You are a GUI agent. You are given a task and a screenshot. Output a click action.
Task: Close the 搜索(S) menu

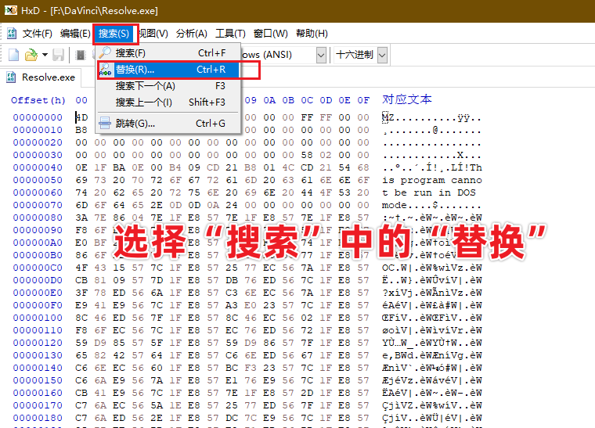tap(114, 34)
